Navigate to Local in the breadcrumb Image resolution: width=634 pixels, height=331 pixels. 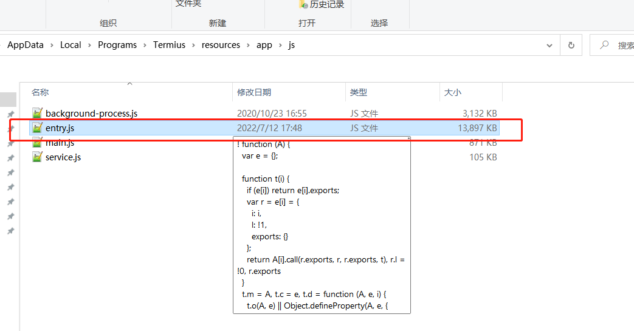point(71,45)
